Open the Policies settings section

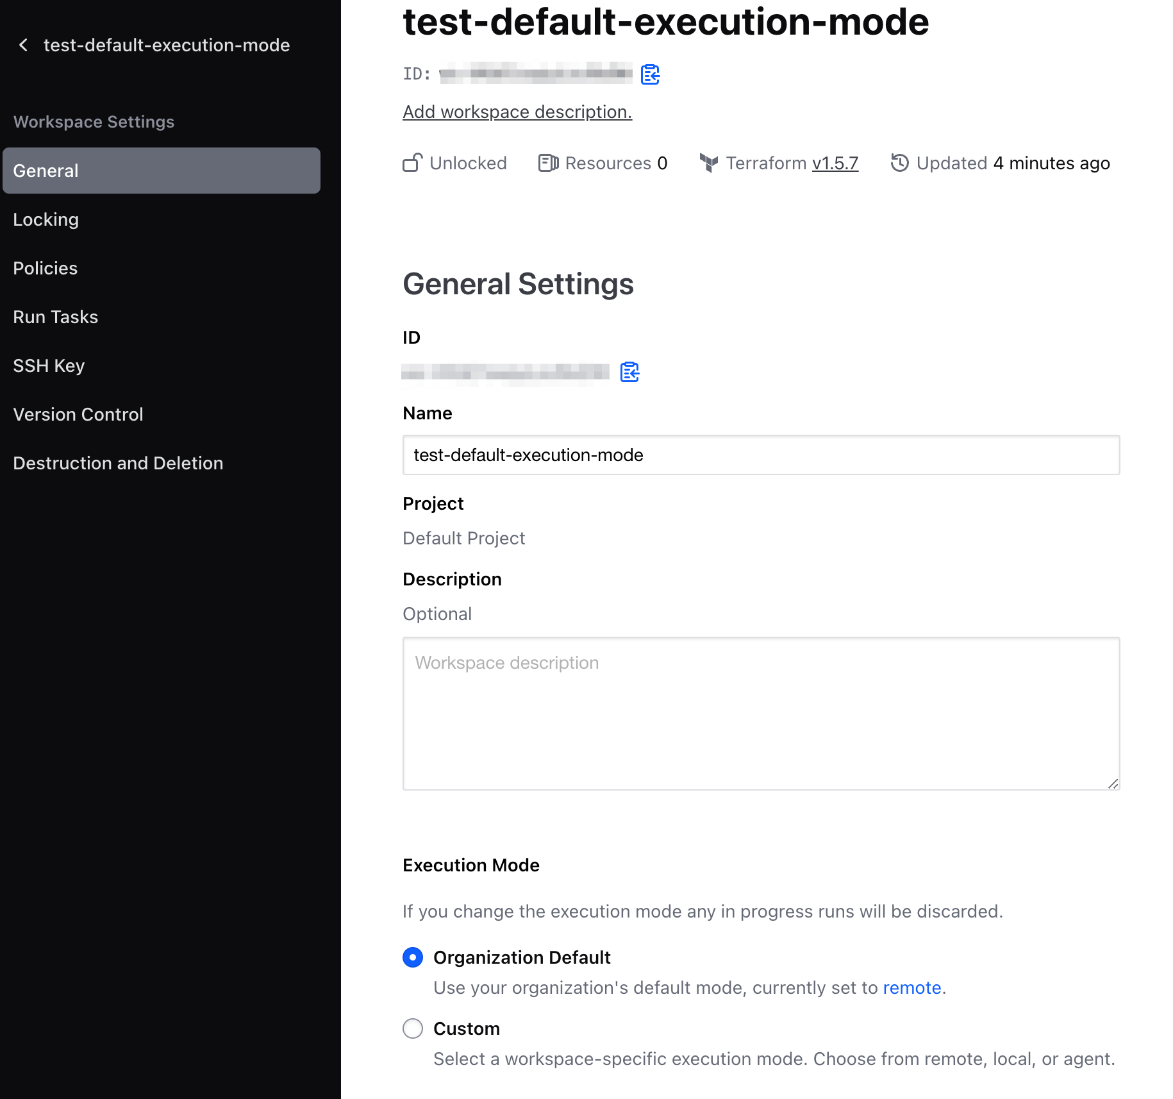pyautogui.click(x=45, y=268)
